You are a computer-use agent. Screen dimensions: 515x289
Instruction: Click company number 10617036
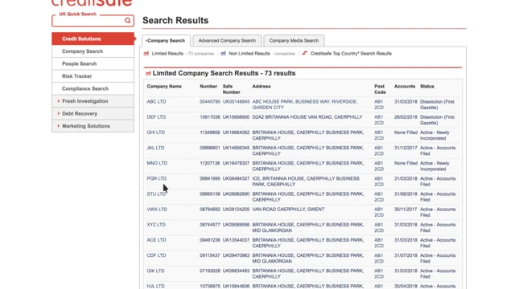210,117
